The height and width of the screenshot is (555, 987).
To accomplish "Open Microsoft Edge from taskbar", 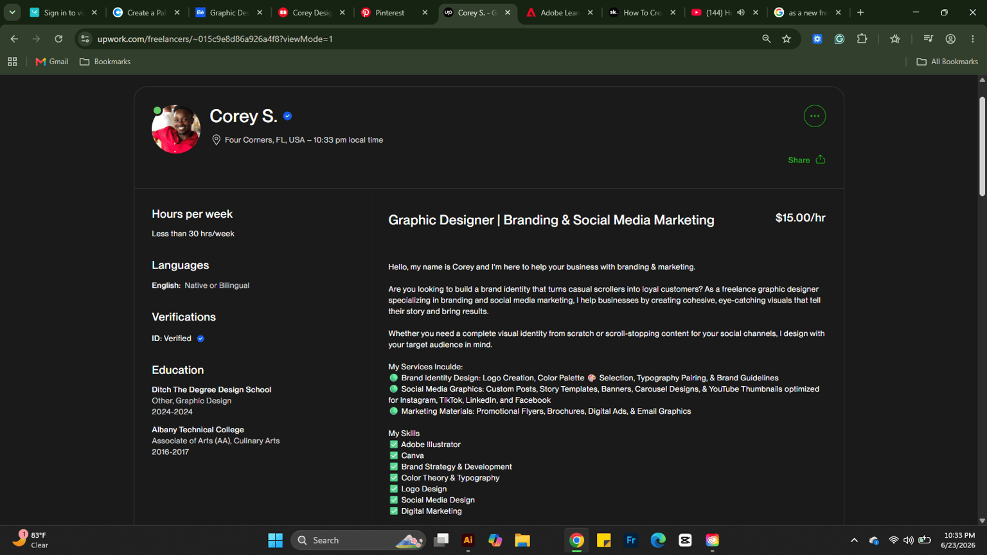I will point(658,540).
